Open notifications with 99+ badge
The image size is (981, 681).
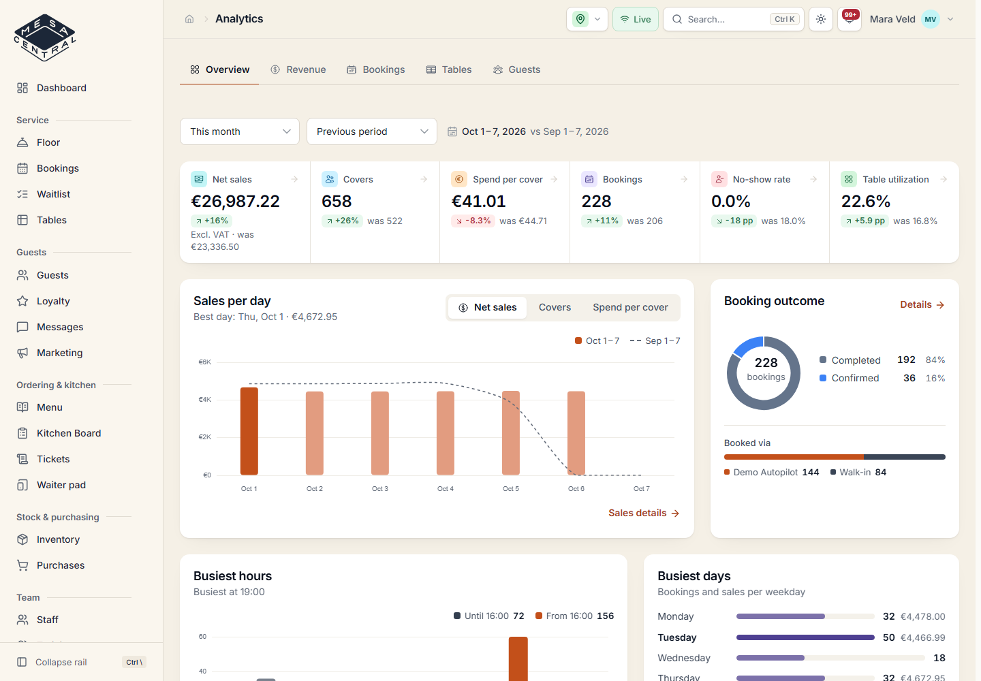(850, 19)
